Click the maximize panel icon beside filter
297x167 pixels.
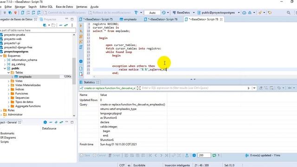(x=139, y=88)
